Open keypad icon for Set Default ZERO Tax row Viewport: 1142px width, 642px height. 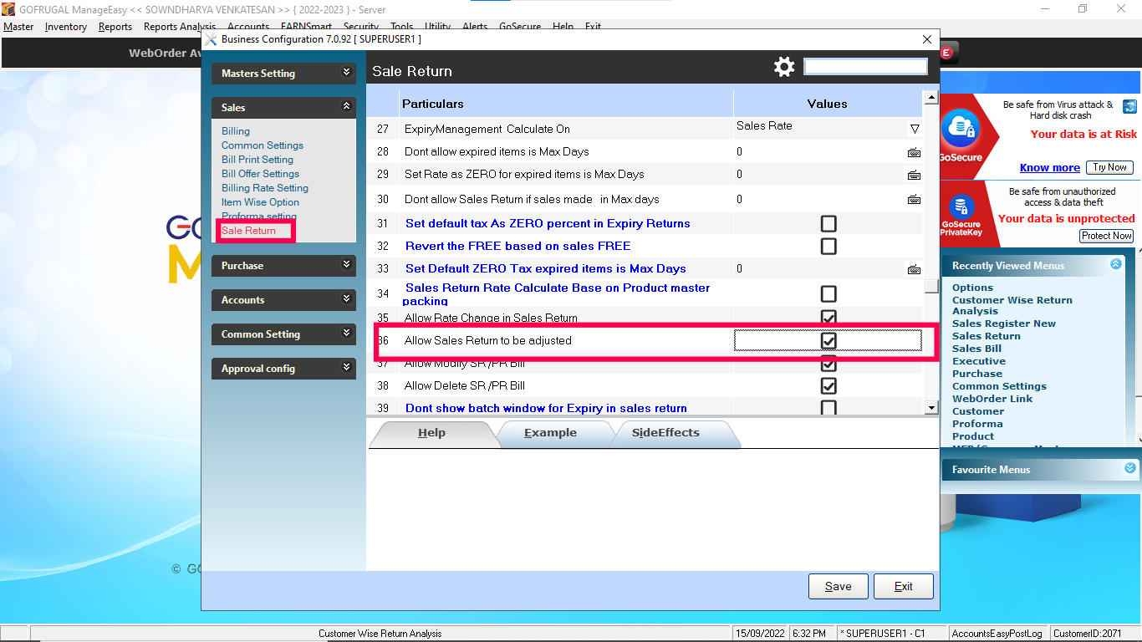[914, 269]
